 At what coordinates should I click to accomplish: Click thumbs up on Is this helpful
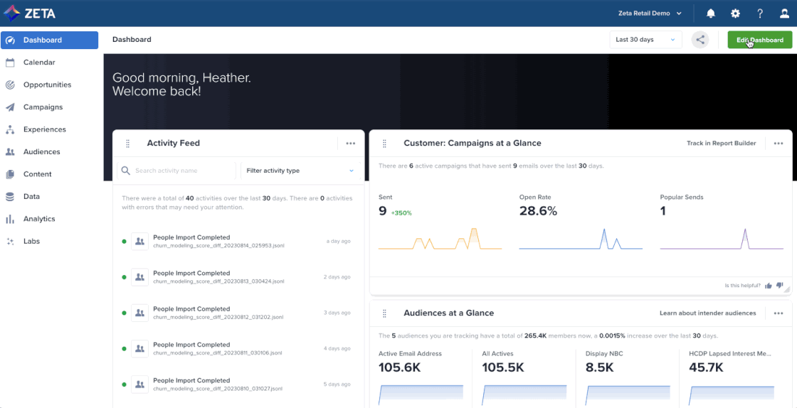click(769, 286)
